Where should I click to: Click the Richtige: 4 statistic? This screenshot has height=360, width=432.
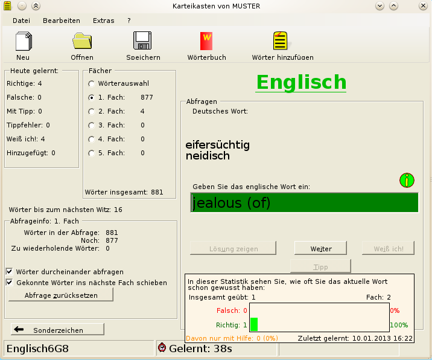(x=24, y=83)
